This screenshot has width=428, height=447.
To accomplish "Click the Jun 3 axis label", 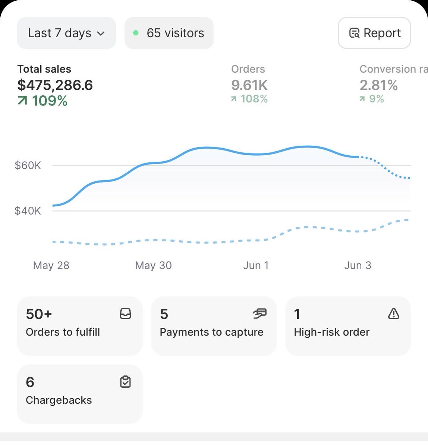I will click(358, 266).
